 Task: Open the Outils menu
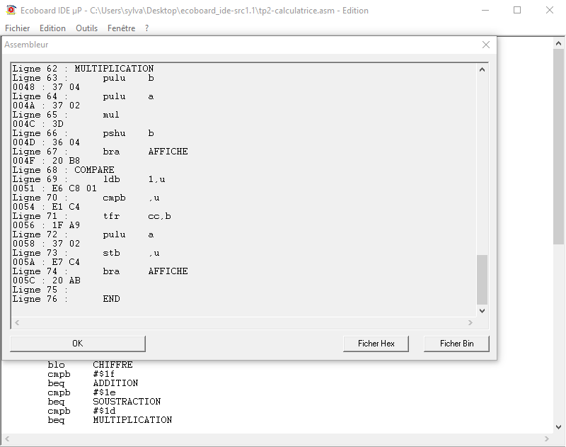coord(86,28)
